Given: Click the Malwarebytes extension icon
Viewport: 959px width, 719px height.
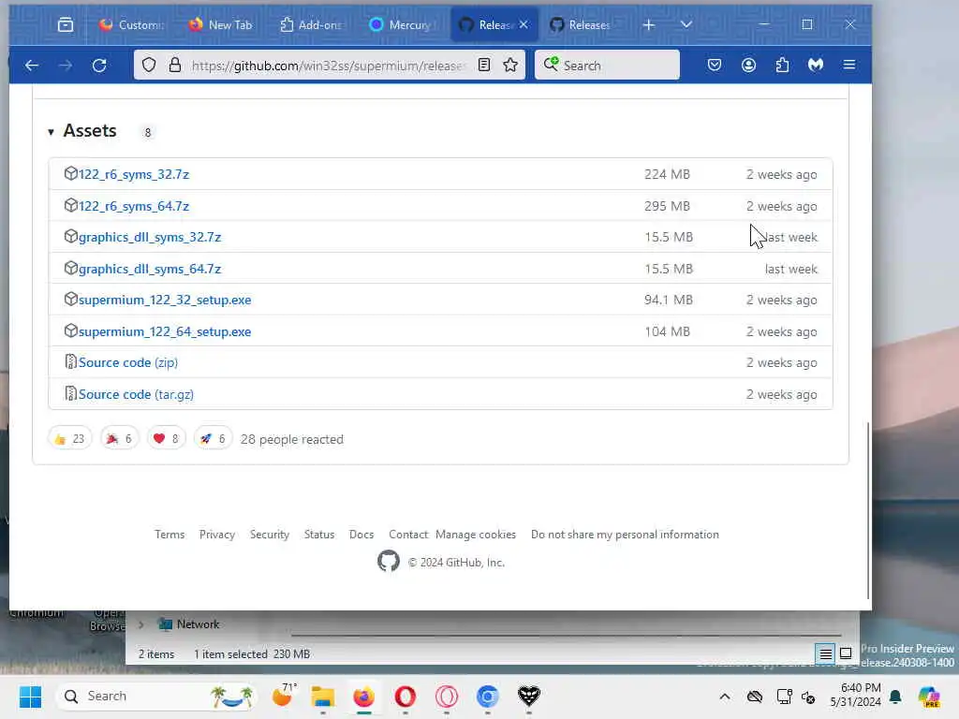Looking at the screenshot, I should [816, 65].
